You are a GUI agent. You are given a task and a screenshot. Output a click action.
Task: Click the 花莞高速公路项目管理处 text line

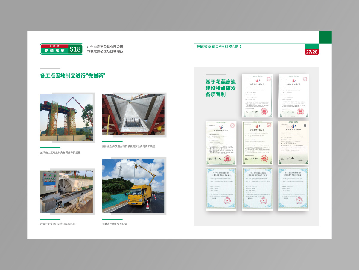click(x=105, y=52)
